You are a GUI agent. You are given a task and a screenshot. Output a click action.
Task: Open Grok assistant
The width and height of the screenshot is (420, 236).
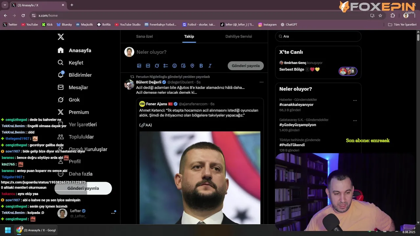69,100
